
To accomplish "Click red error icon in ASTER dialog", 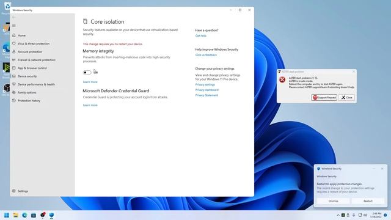I will click(282, 79).
